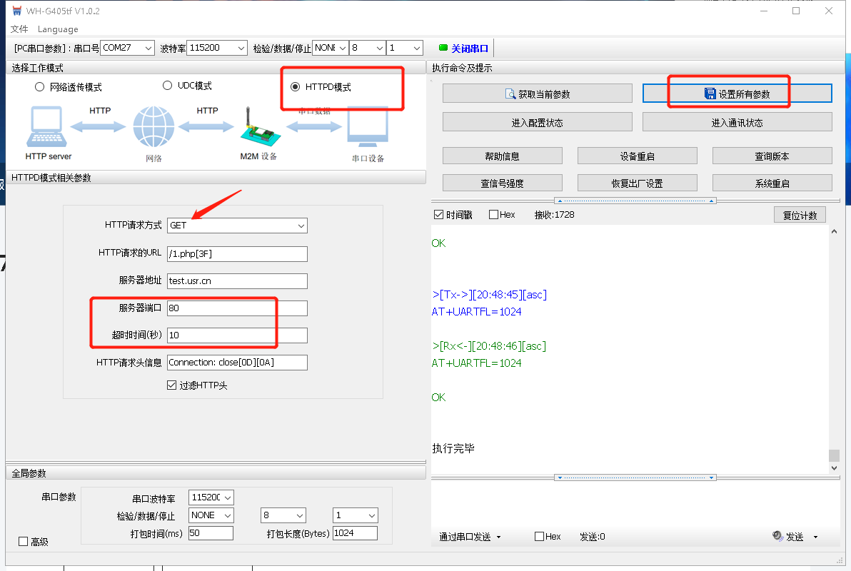Click the 发送 send icon

(x=778, y=537)
